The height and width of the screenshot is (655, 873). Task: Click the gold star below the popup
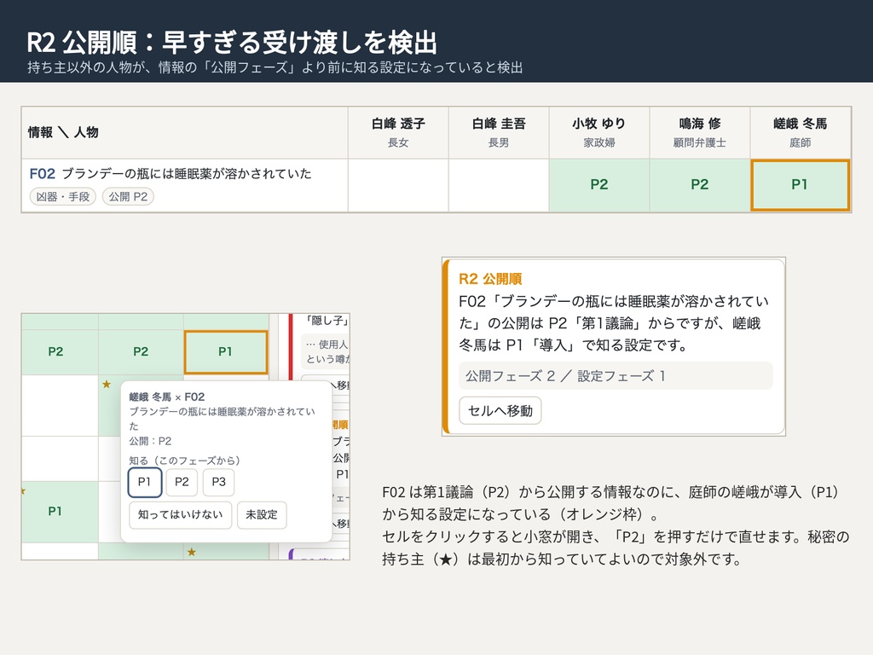pyautogui.click(x=192, y=552)
